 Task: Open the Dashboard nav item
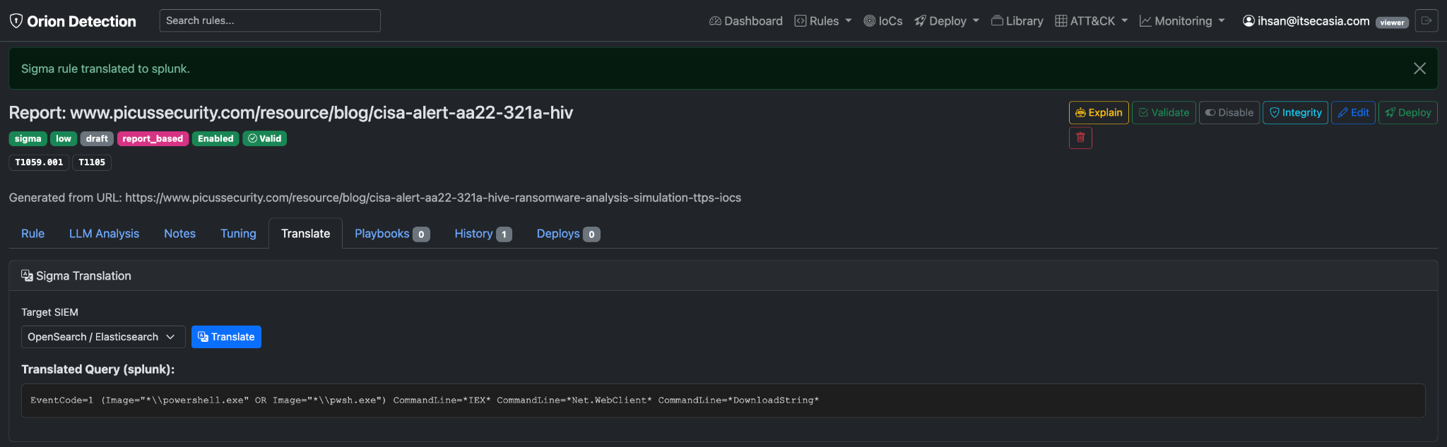click(746, 21)
